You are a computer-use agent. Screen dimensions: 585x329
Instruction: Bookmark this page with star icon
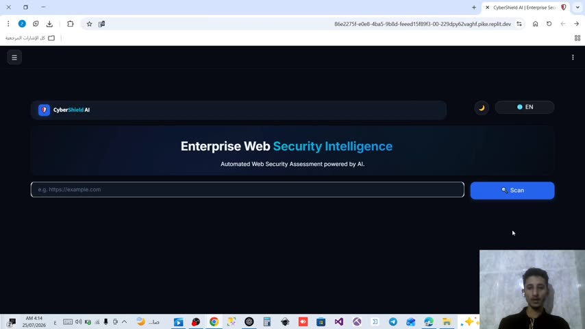click(x=89, y=24)
